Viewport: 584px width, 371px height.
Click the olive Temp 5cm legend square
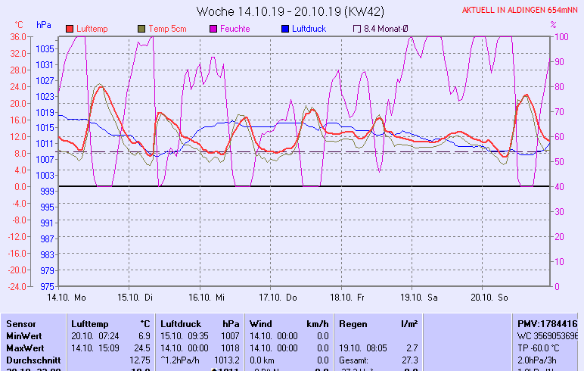pyautogui.click(x=142, y=29)
